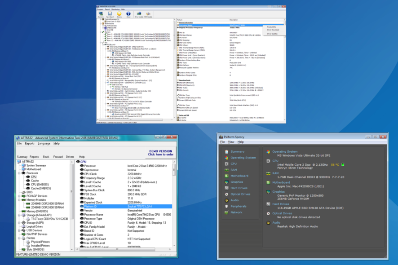The height and width of the screenshot is (265, 398).
Task: Collapse Storage (ATA/ATAPI) node in ASTRA32
Action: (x=19, y=215)
